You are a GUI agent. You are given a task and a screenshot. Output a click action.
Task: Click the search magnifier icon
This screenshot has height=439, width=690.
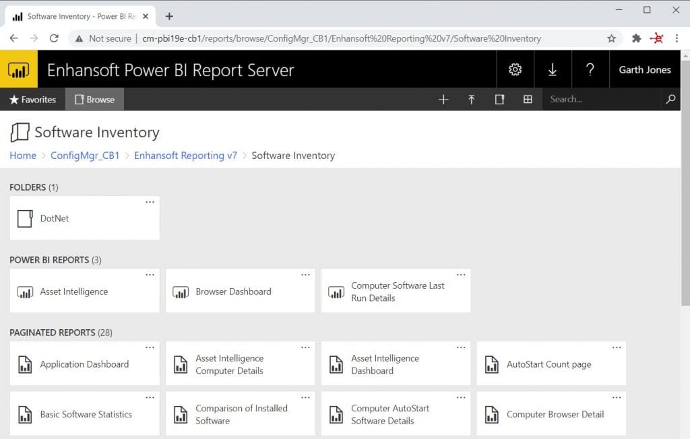pos(670,99)
